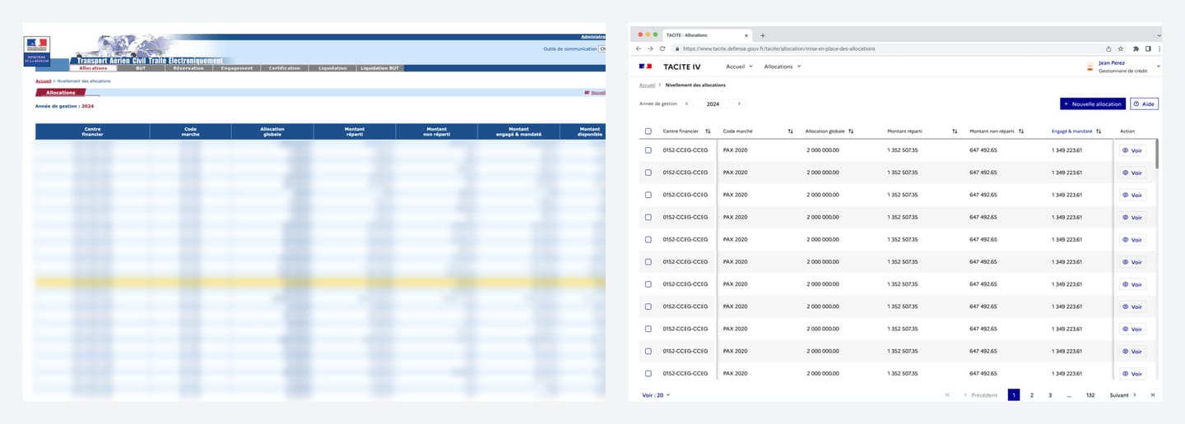Tick the second row checkbox

[648, 173]
